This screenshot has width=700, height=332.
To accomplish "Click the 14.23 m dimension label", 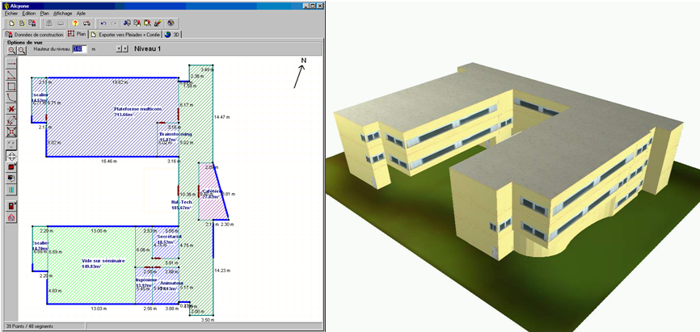I will pos(221,271).
